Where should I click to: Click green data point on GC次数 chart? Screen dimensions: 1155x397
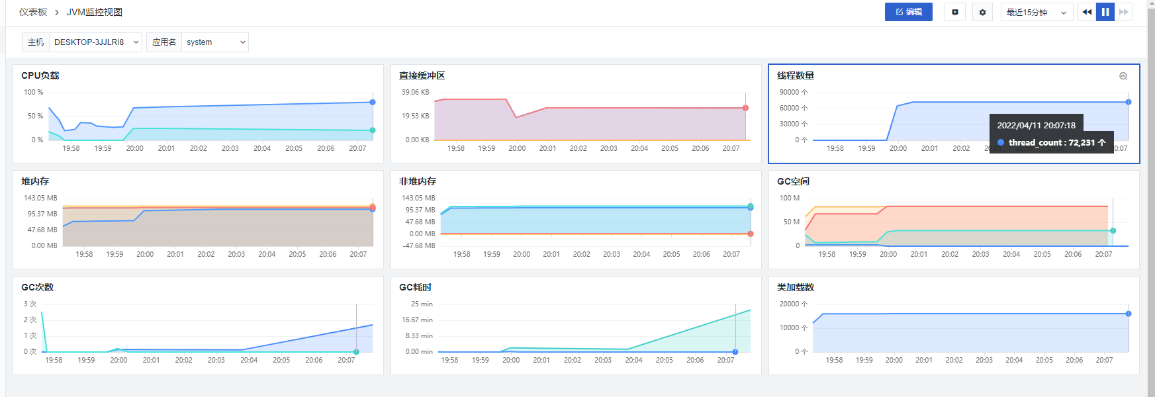point(356,352)
